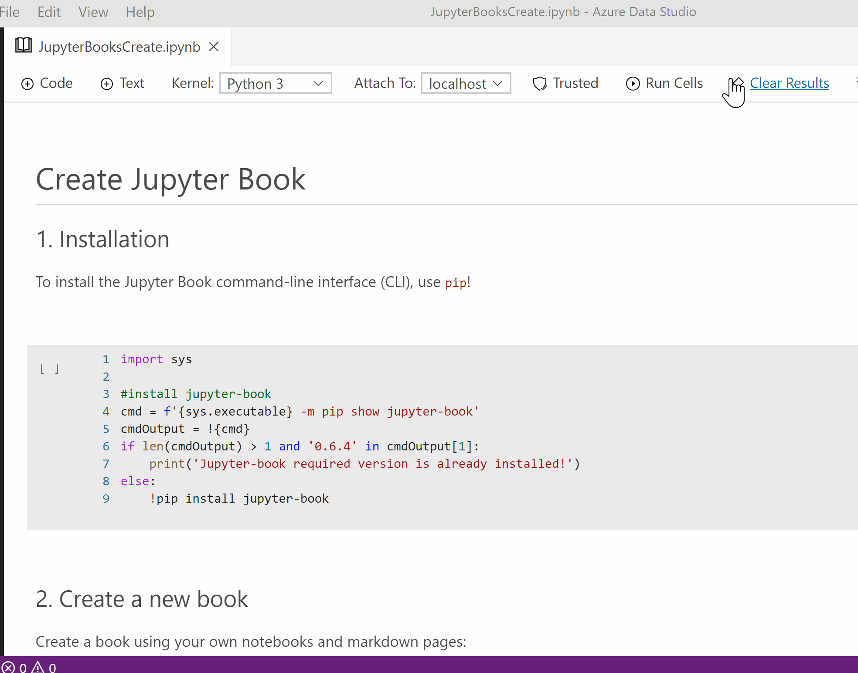Select the Trusted shield icon

click(540, 83)
